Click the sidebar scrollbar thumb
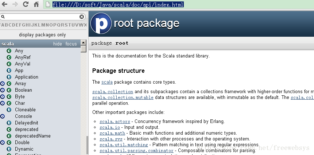 [x=84, y=49]
